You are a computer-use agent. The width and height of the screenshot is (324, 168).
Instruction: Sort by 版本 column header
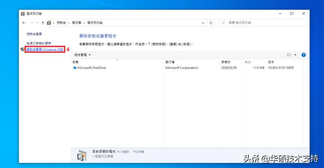271,62
